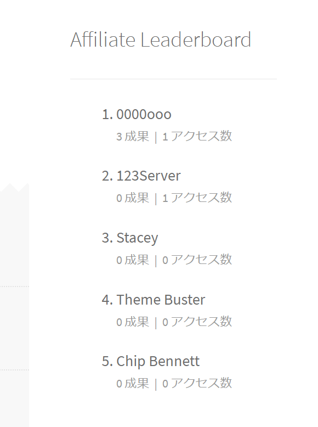The height and width of the screenshot is (427, 318).
Task: Click the divider line under the heading
Action: [174, 79]
